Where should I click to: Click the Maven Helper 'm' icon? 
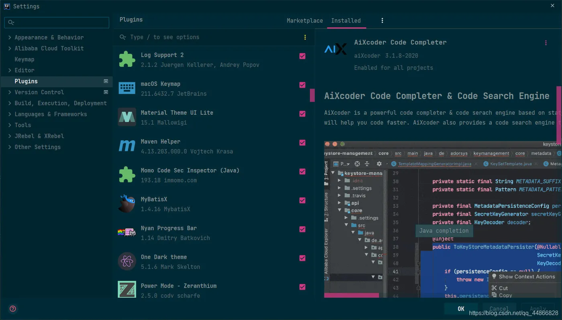(127, 146)
